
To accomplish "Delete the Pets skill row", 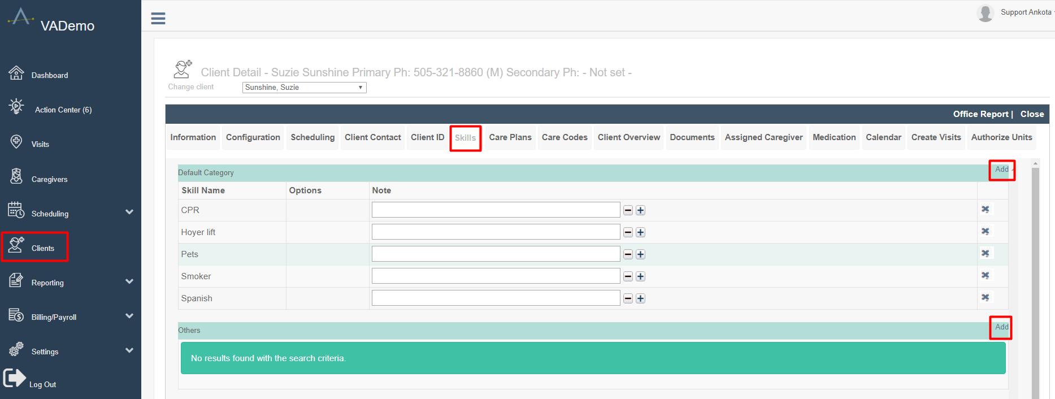I will pyautogui.click(x=985, y=253).
